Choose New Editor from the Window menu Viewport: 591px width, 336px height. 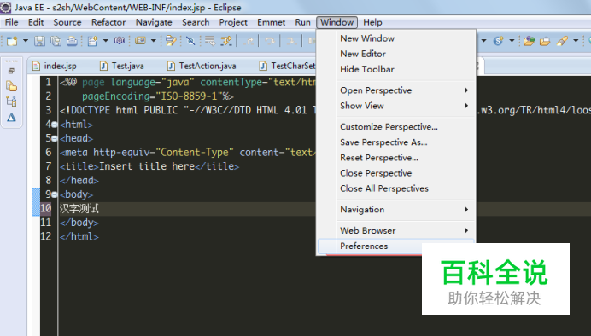point(395,54)
